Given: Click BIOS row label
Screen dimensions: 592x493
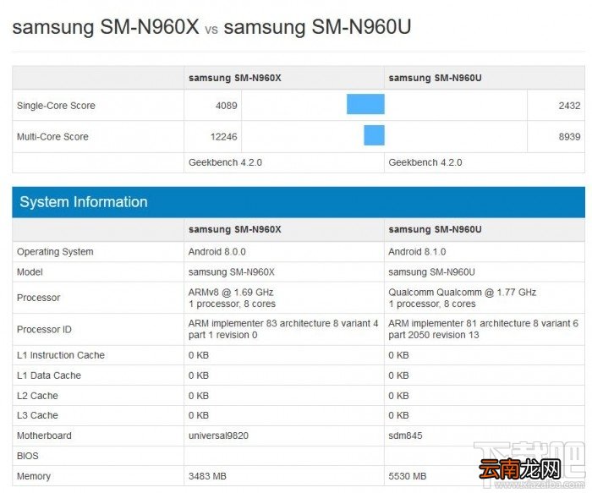Looking at the screenshot, I should [x=28, y=456].
